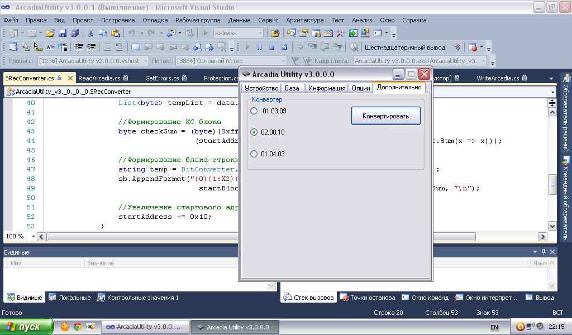The height and width of the screenshot is (335, 572).
Task: Toggle Шестнадцатеричный вывод hexadecimal output
Action: click(404, 47)
